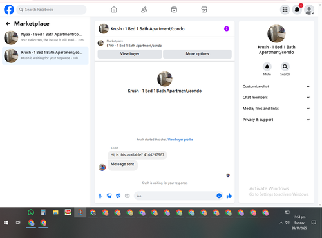This screenshot has height=238, width=322.
Task: Click the listing photo in chat header
Action: click(104, 29)
